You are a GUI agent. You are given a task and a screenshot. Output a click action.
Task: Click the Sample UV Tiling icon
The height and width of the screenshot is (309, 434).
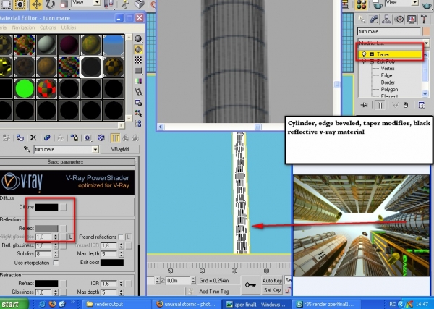pos(138,71)
